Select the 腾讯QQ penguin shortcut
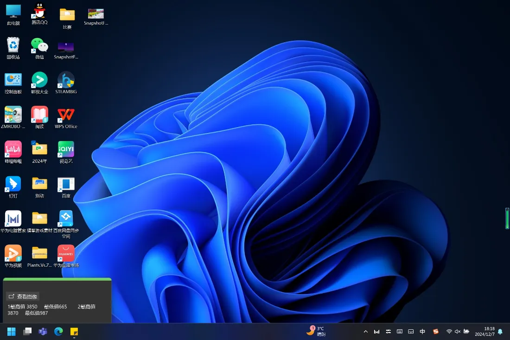 (40, 13)
